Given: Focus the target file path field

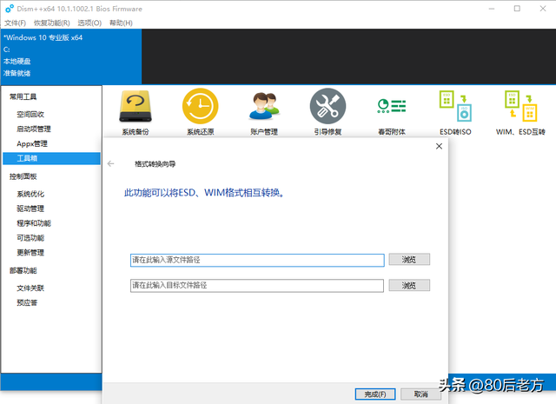Looking at the screenshot, I should [257, 286].
